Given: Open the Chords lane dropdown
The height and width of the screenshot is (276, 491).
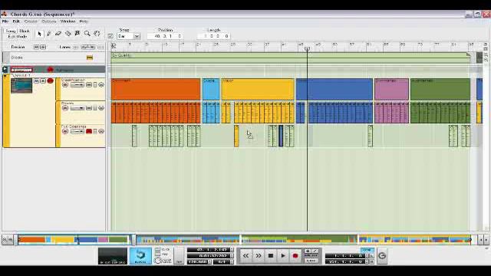Looking at the screenshot, I should point(77,108).
